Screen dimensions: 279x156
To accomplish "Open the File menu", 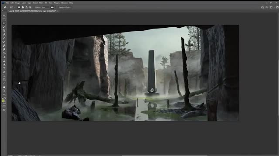I will (7, 3).
